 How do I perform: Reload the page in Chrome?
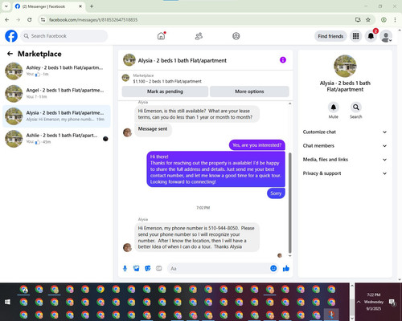point(30,20)
